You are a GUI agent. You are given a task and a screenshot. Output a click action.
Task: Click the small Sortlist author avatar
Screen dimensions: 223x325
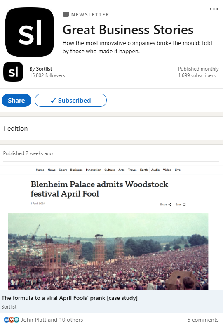[13, 72]
